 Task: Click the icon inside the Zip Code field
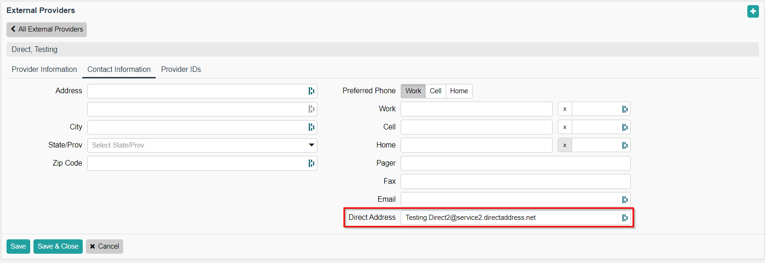click(x=311, y=163)
